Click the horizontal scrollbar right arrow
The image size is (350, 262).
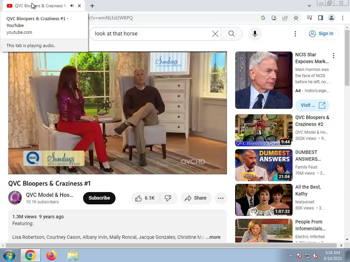pos(341,246)
